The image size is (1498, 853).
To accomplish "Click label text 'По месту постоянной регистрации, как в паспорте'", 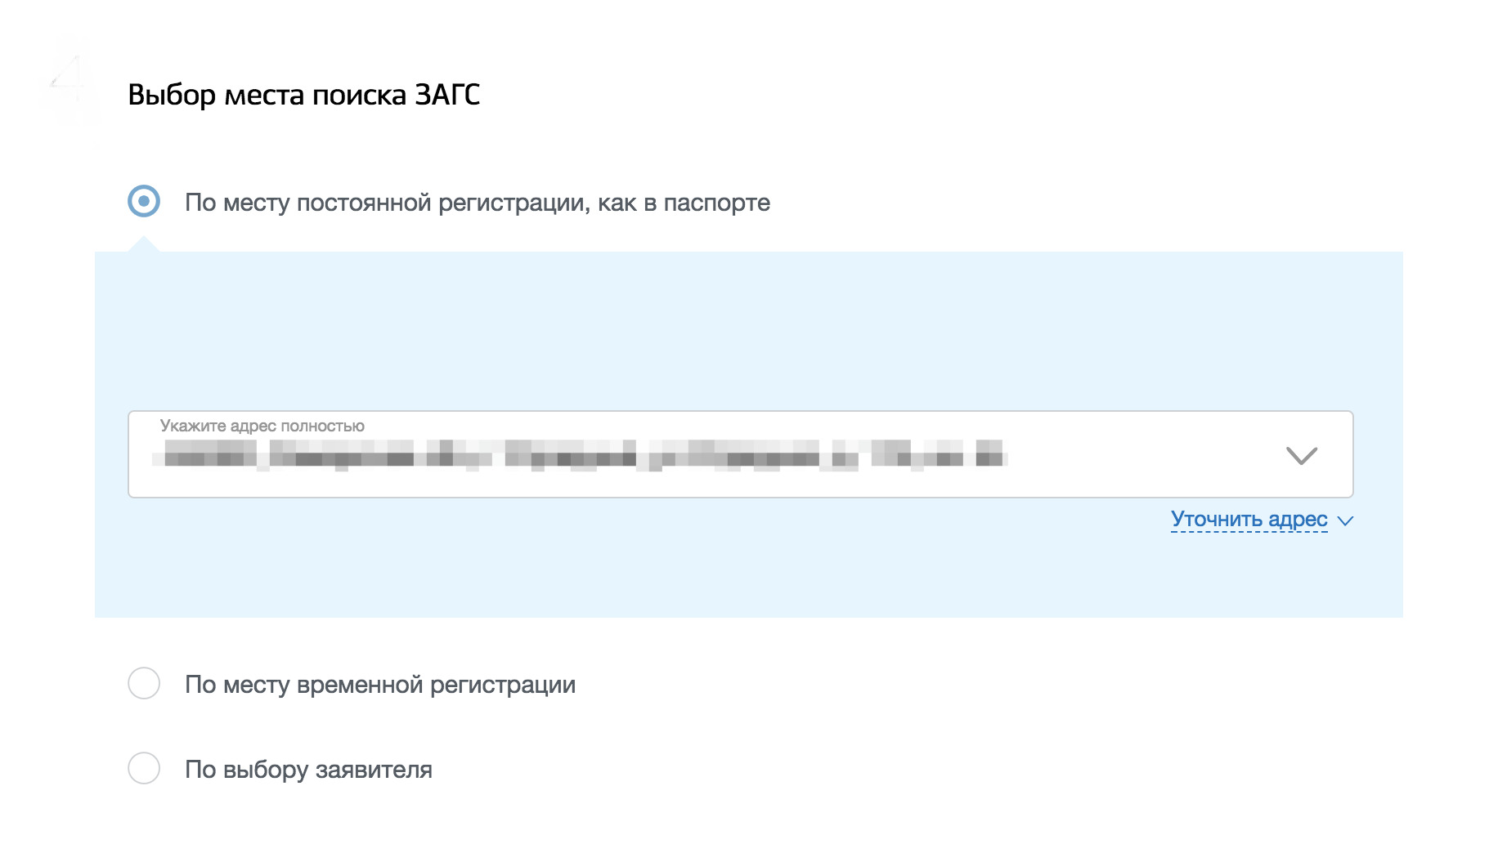I will [477, 203].
